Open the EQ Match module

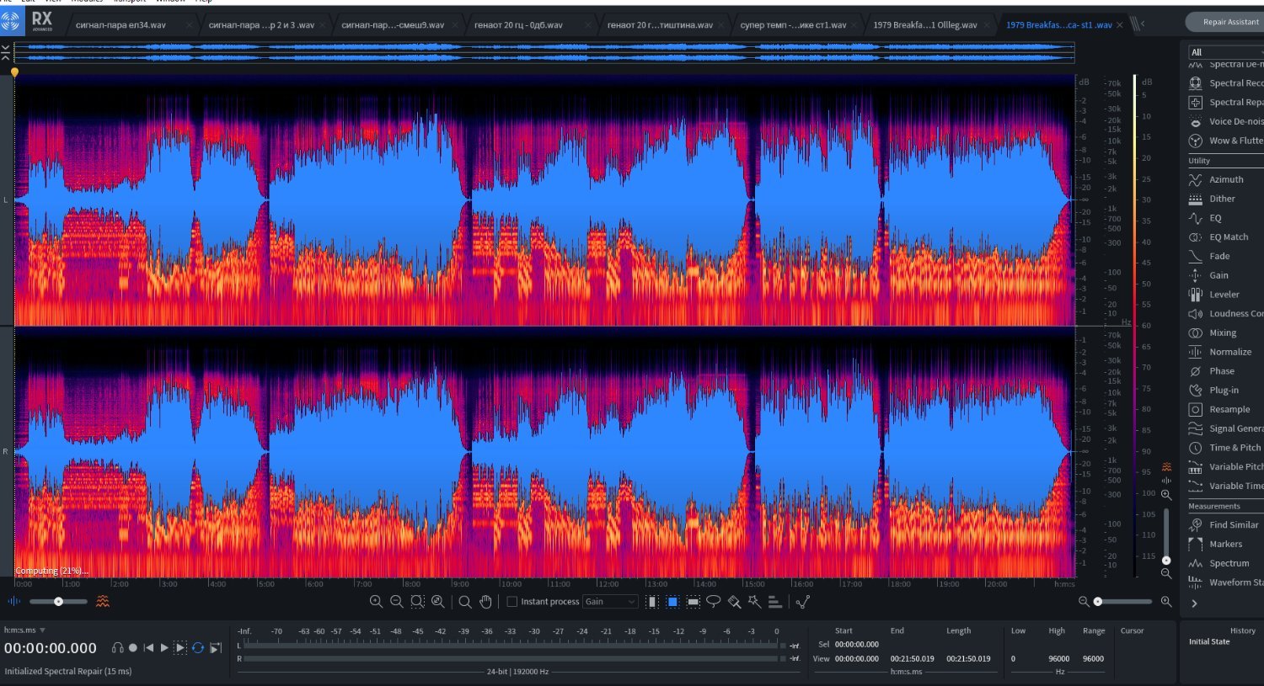[x=1227, y=237]
